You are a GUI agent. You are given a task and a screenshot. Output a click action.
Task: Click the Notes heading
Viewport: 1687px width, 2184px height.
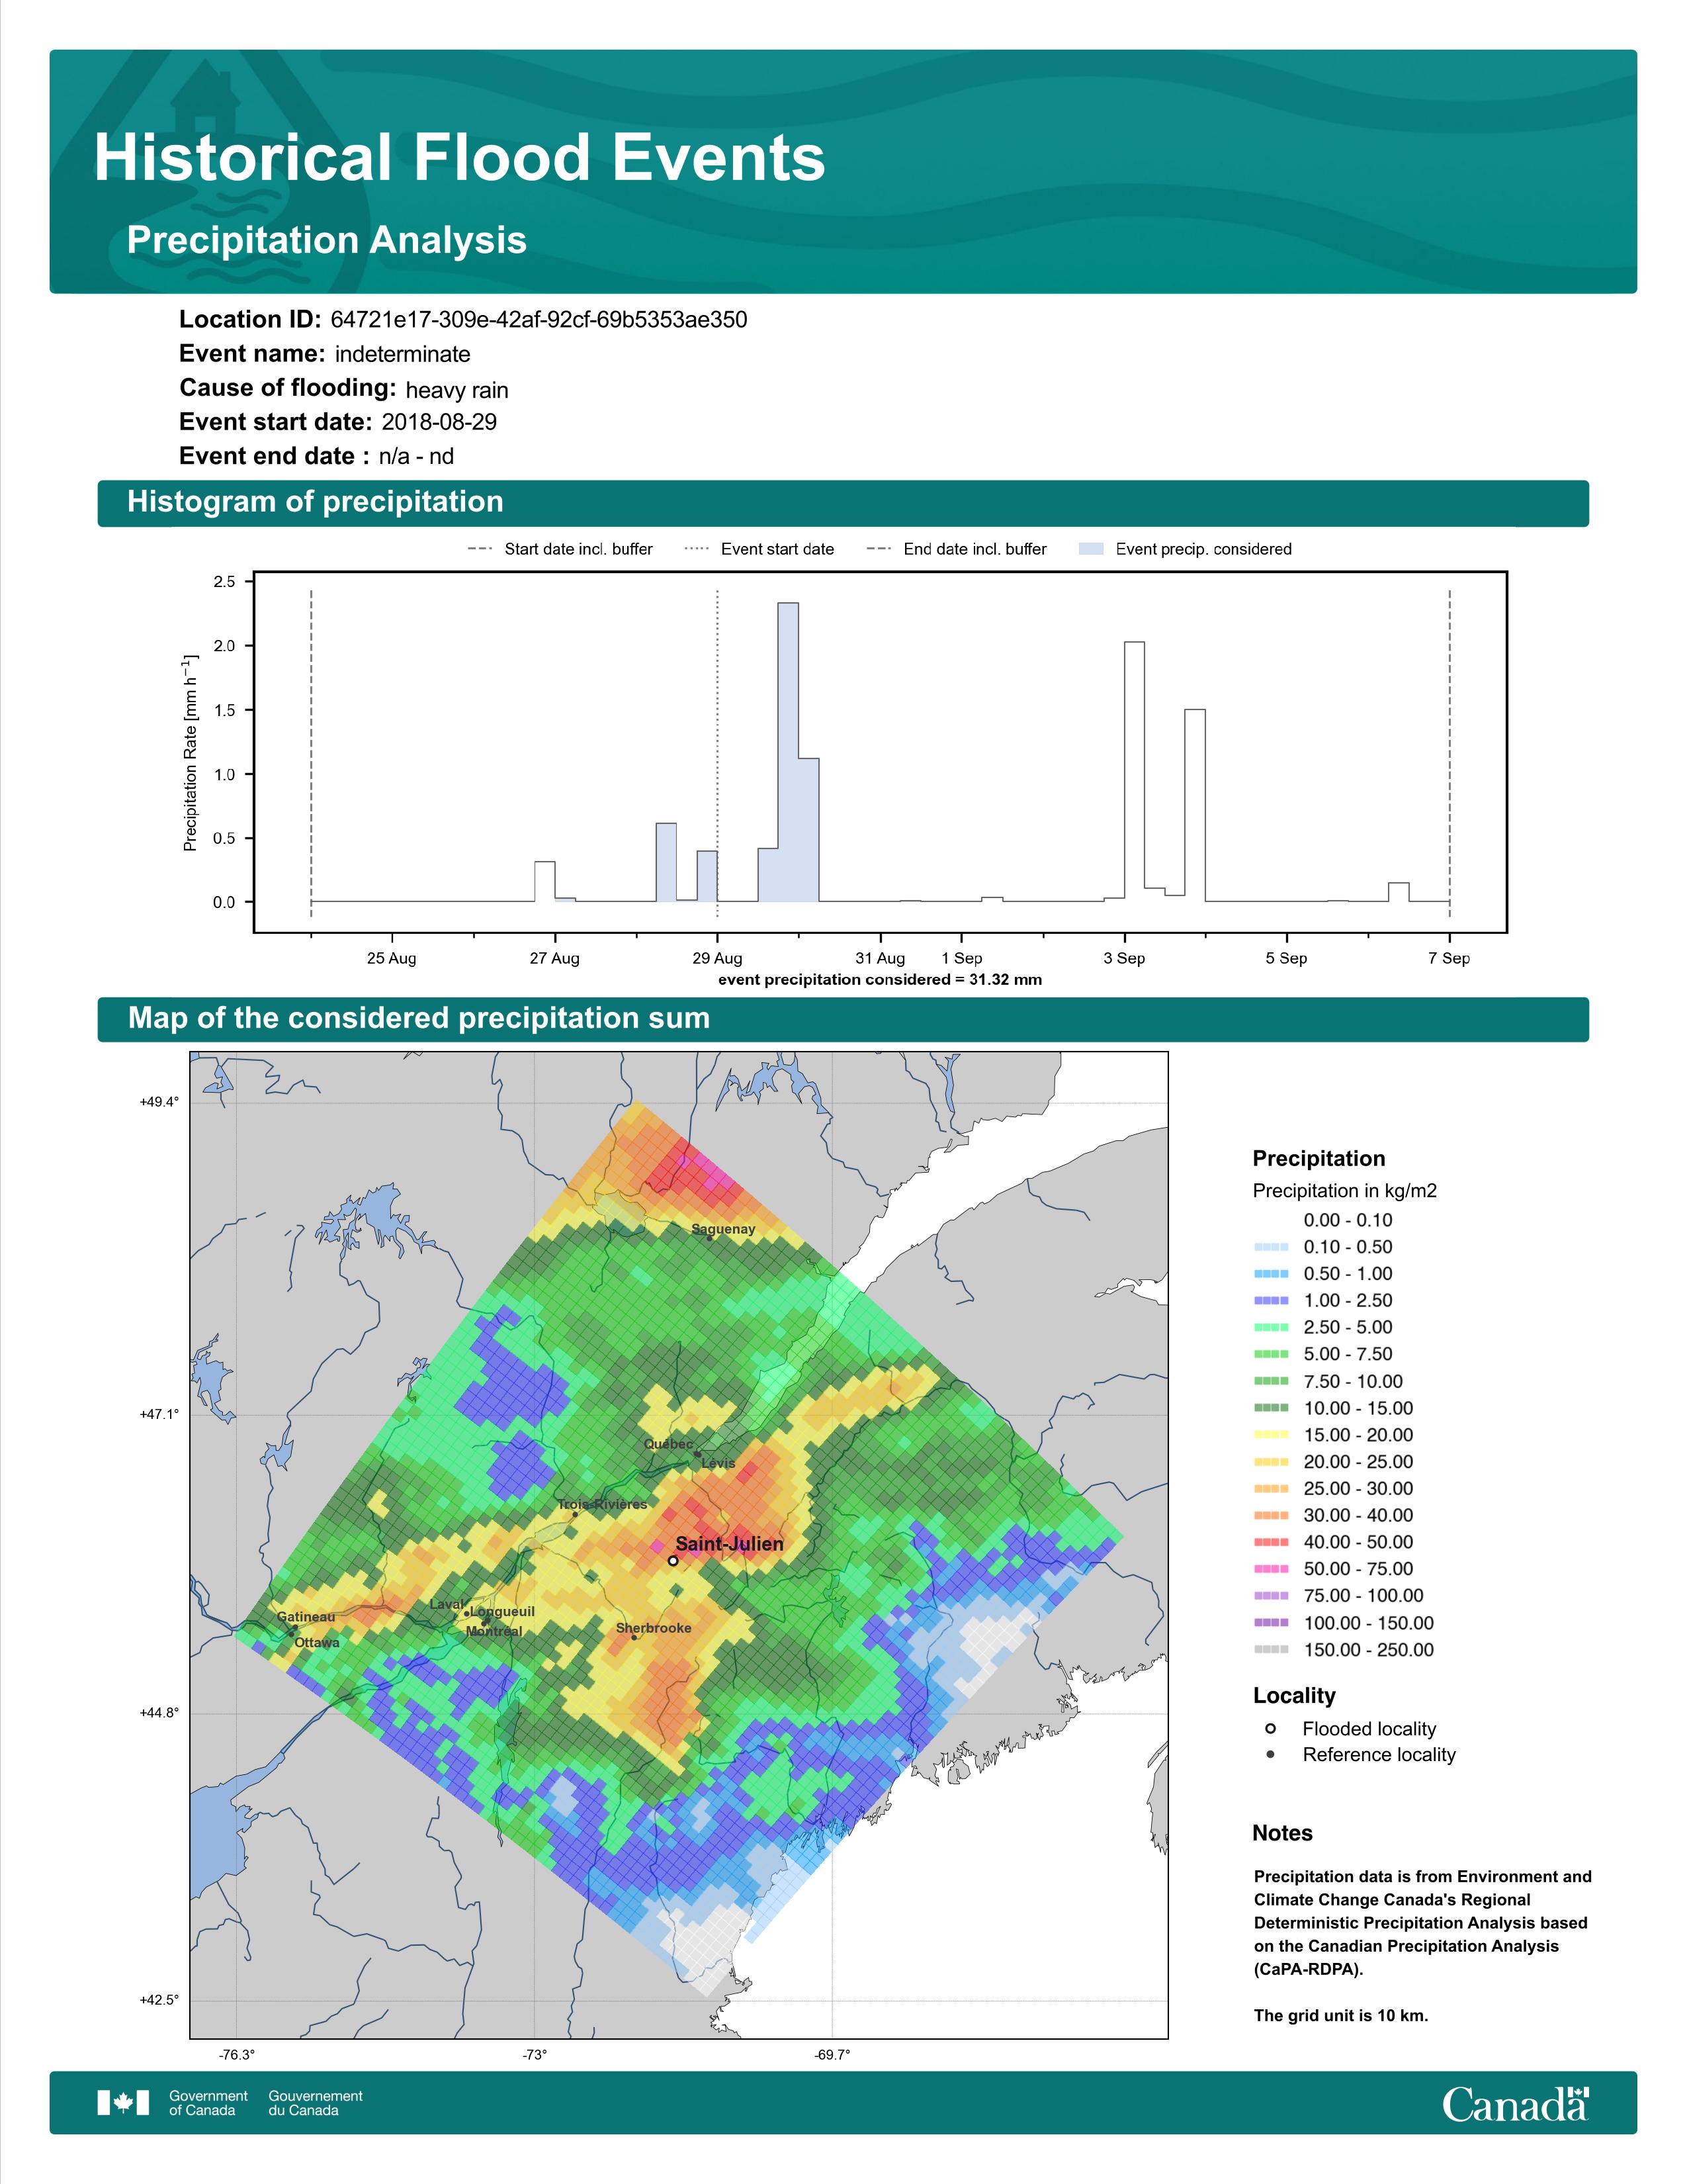pyautogui.click(x=1282, y=1833)
